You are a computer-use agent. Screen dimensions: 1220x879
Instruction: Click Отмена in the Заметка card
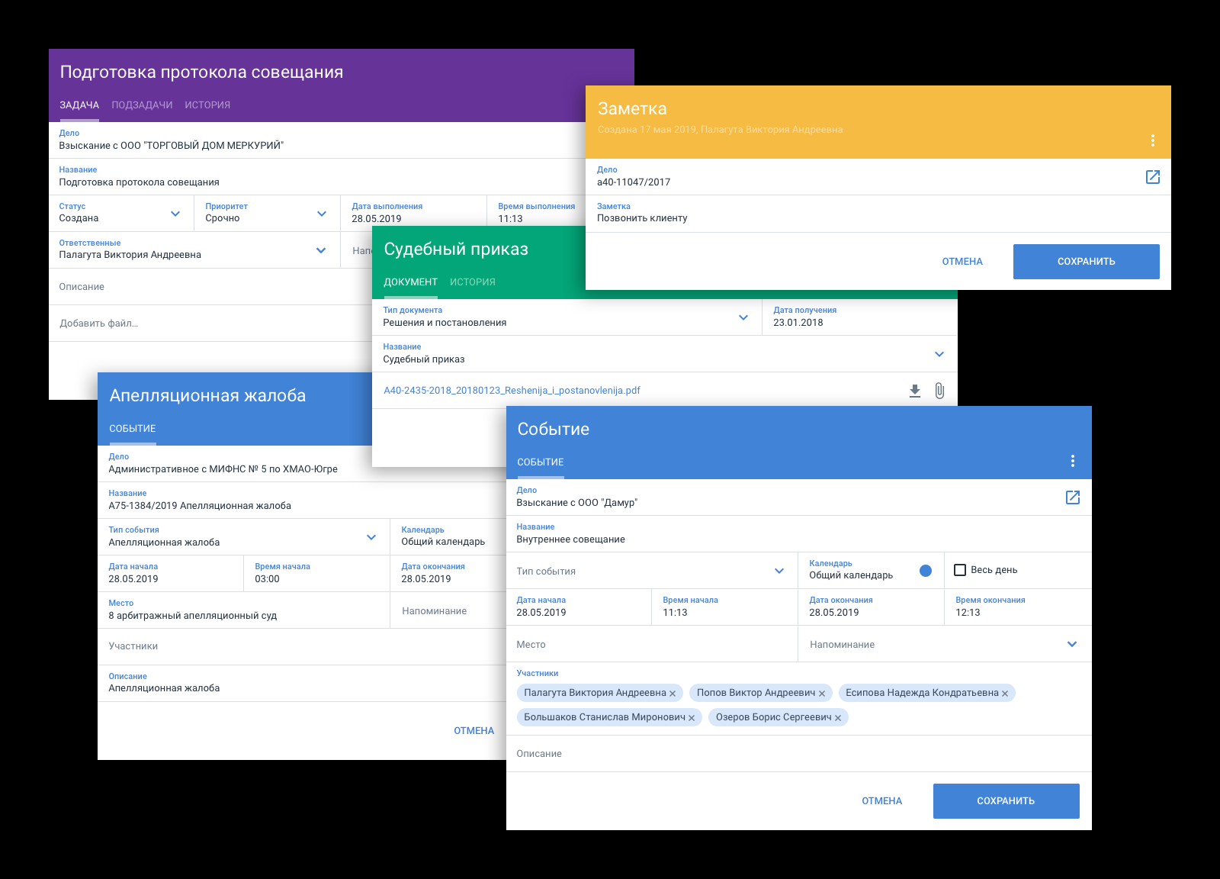pyautogui.click(x=962, y=262)
